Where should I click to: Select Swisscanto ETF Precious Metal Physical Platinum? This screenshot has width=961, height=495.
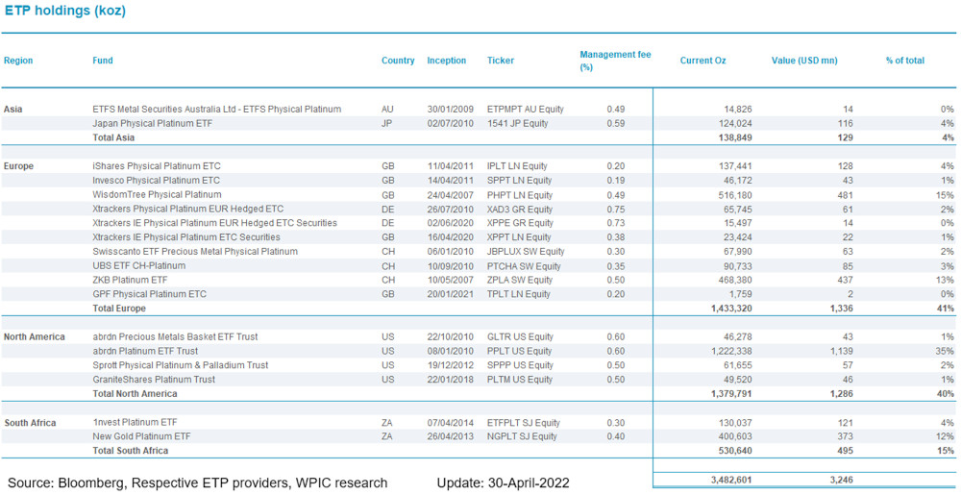point(195,251)
